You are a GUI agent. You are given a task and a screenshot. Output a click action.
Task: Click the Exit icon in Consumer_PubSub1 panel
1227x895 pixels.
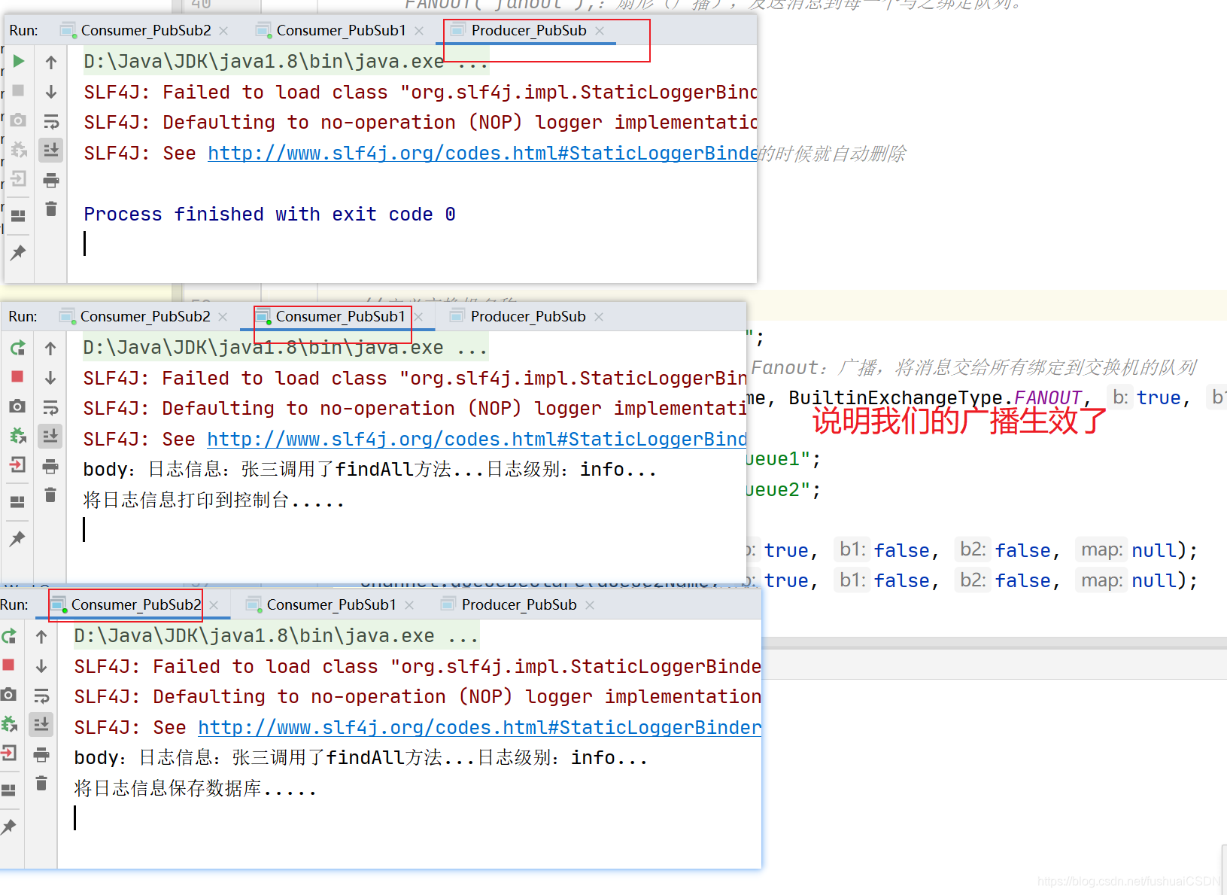[18, 464]
